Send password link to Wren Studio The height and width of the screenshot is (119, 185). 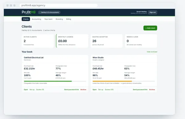click(140, 90)
